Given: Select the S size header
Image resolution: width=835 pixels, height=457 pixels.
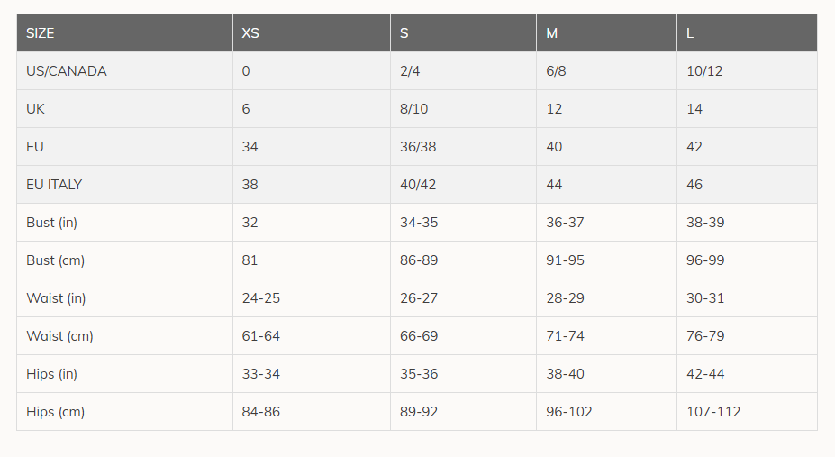Looking at the screenshot, I should tap(404, 33).
